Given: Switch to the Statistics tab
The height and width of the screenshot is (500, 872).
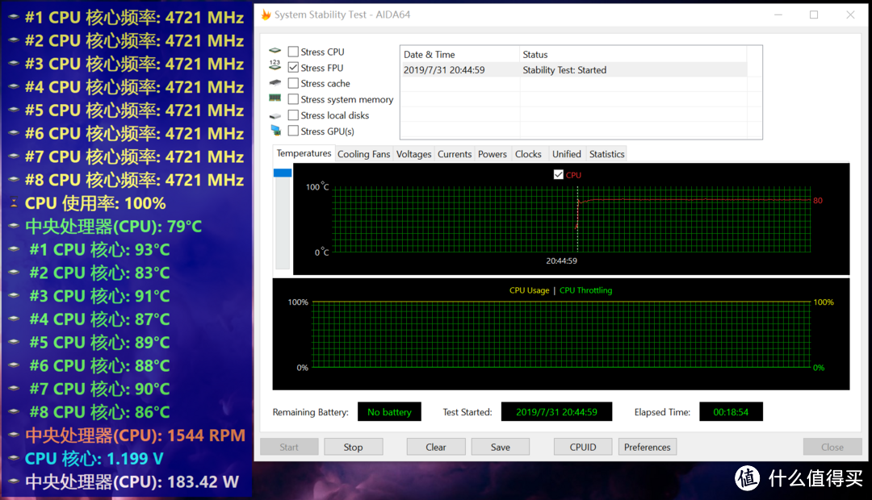Looking at the screenshot, I should (x=606, y=155).
